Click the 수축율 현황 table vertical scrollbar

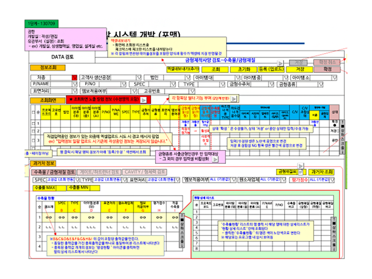182,230
